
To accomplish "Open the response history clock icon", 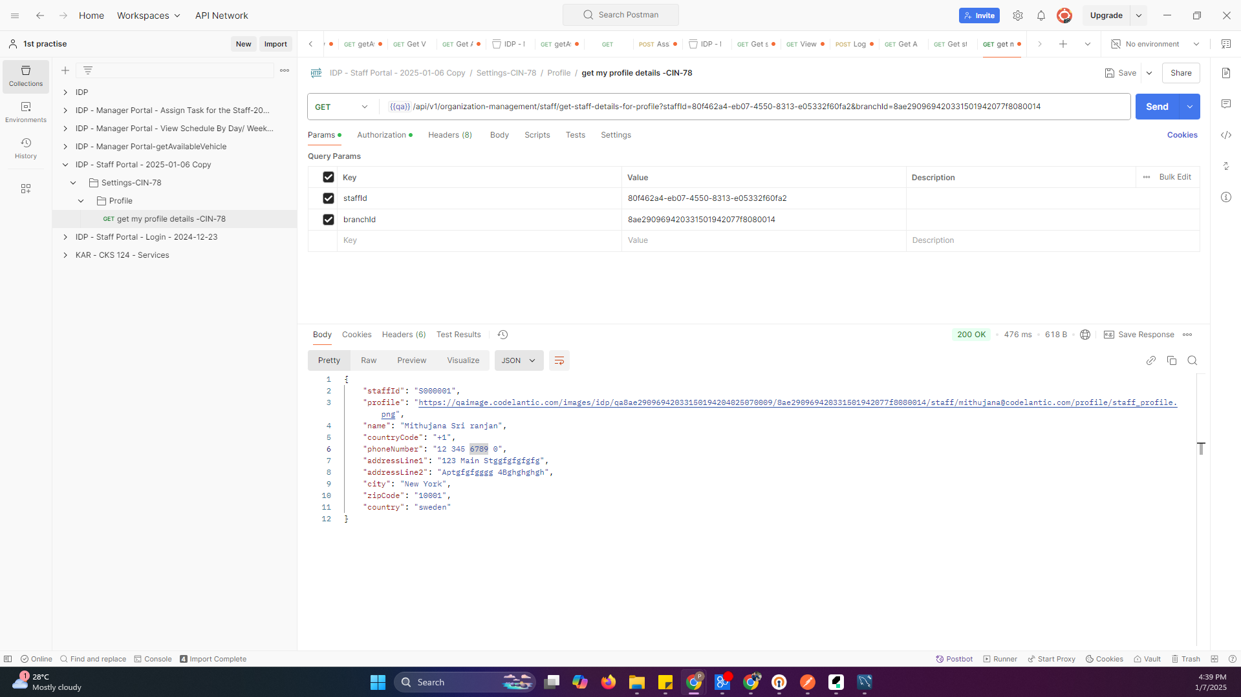I will (502, 335).
